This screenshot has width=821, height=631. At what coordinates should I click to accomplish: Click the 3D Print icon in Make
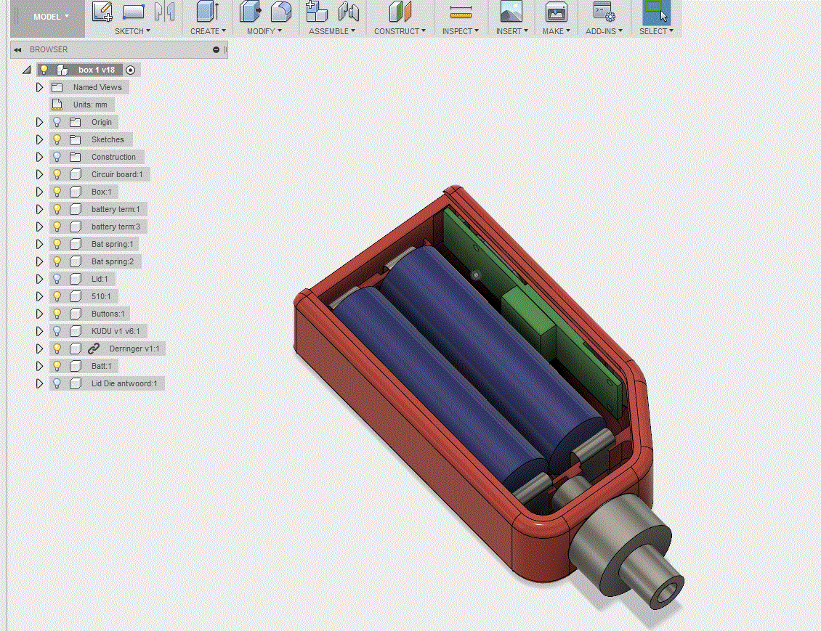pos(556,12)
